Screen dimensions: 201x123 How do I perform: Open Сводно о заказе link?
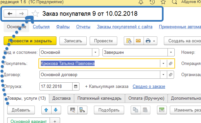(149, 87)
